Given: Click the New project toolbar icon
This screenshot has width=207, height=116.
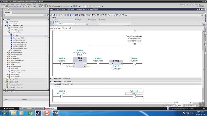Looking at the screenshot, I should tap(2, 6).
